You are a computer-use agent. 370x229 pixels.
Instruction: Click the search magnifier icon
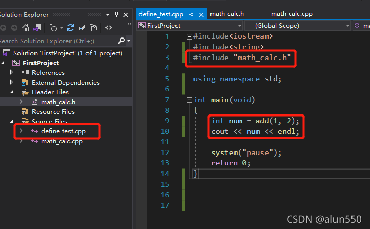121,41
